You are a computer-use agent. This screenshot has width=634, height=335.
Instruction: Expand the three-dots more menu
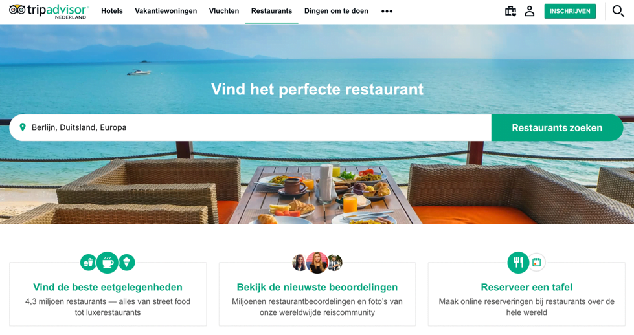point(387,11)
